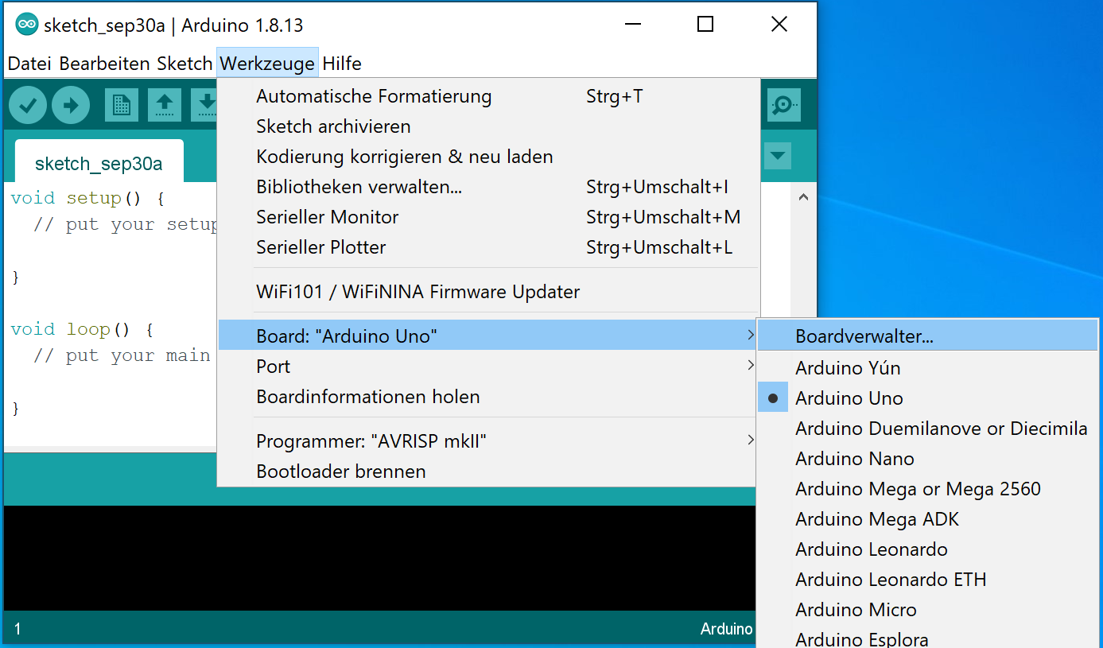This screenshot has width=1103, height=648.
Task: Choose Bootloader brennen
Action: pos(488,471)
